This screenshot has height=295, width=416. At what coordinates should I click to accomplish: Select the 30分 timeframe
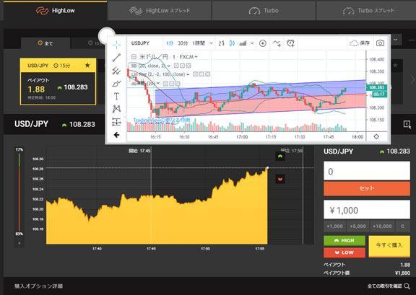click(183, 43)
